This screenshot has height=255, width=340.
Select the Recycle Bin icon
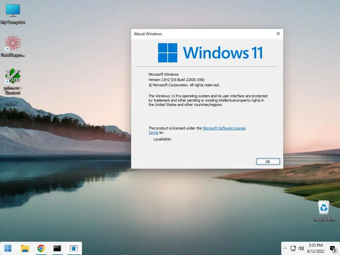point(323,210)
